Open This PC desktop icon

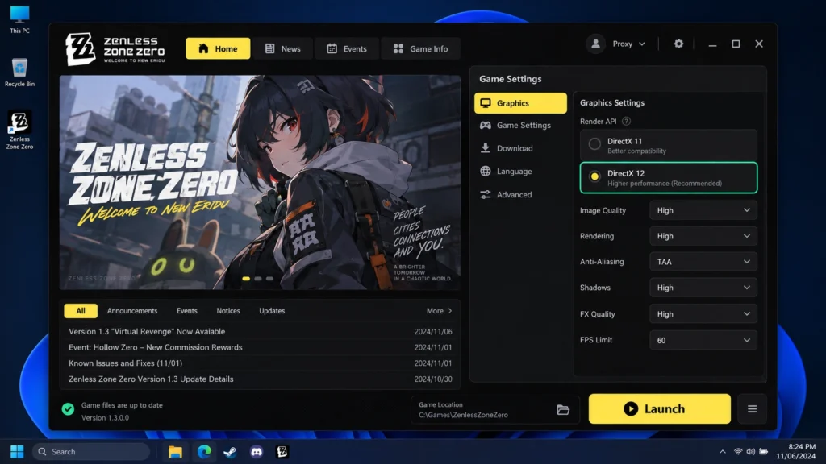19,19
